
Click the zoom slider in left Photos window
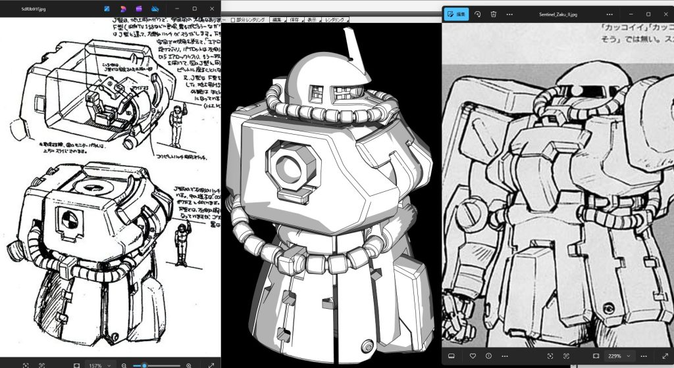[x=157, y=366]
